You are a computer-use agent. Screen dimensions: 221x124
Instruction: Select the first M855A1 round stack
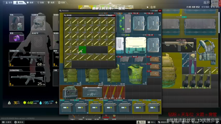[68, 57]
